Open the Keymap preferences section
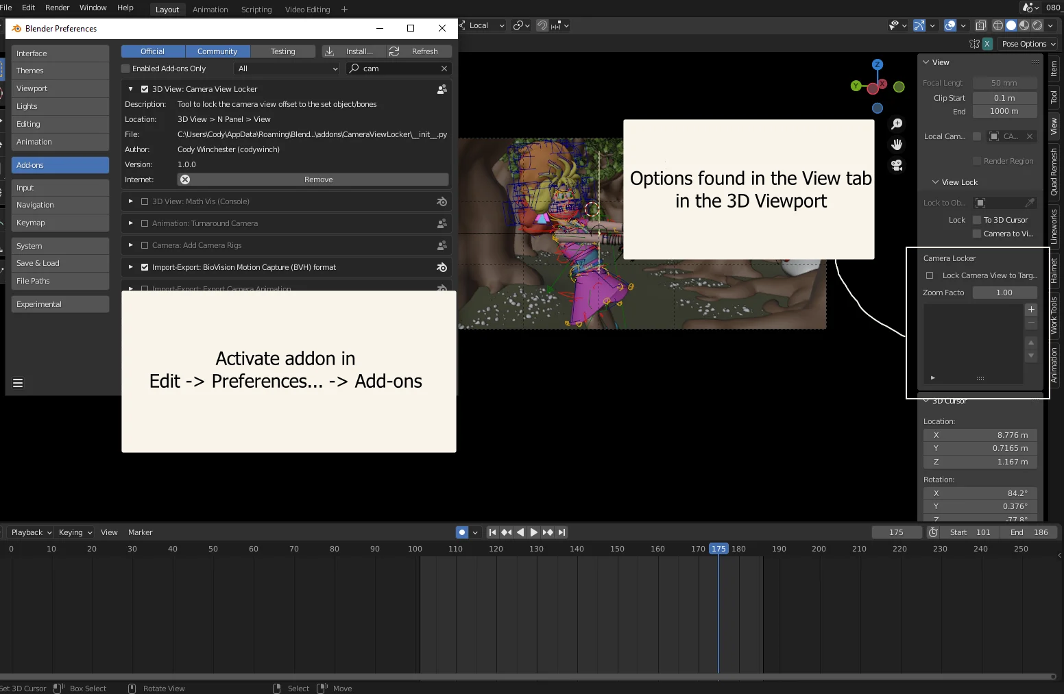The width and height of the screenshot is (1064, 694). point(60,223)
